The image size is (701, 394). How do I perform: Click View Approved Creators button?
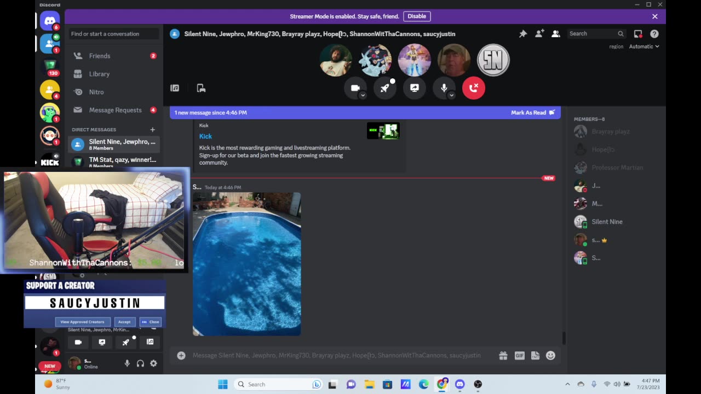[82, 322]
